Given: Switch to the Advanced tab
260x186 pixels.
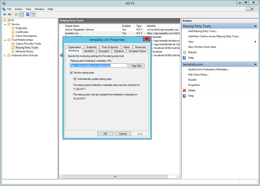Looking at the screenshot, I should [140, 47].
